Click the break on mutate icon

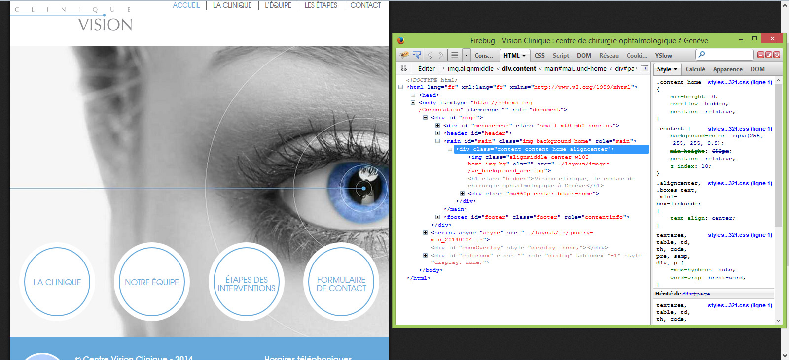point(404,69)
